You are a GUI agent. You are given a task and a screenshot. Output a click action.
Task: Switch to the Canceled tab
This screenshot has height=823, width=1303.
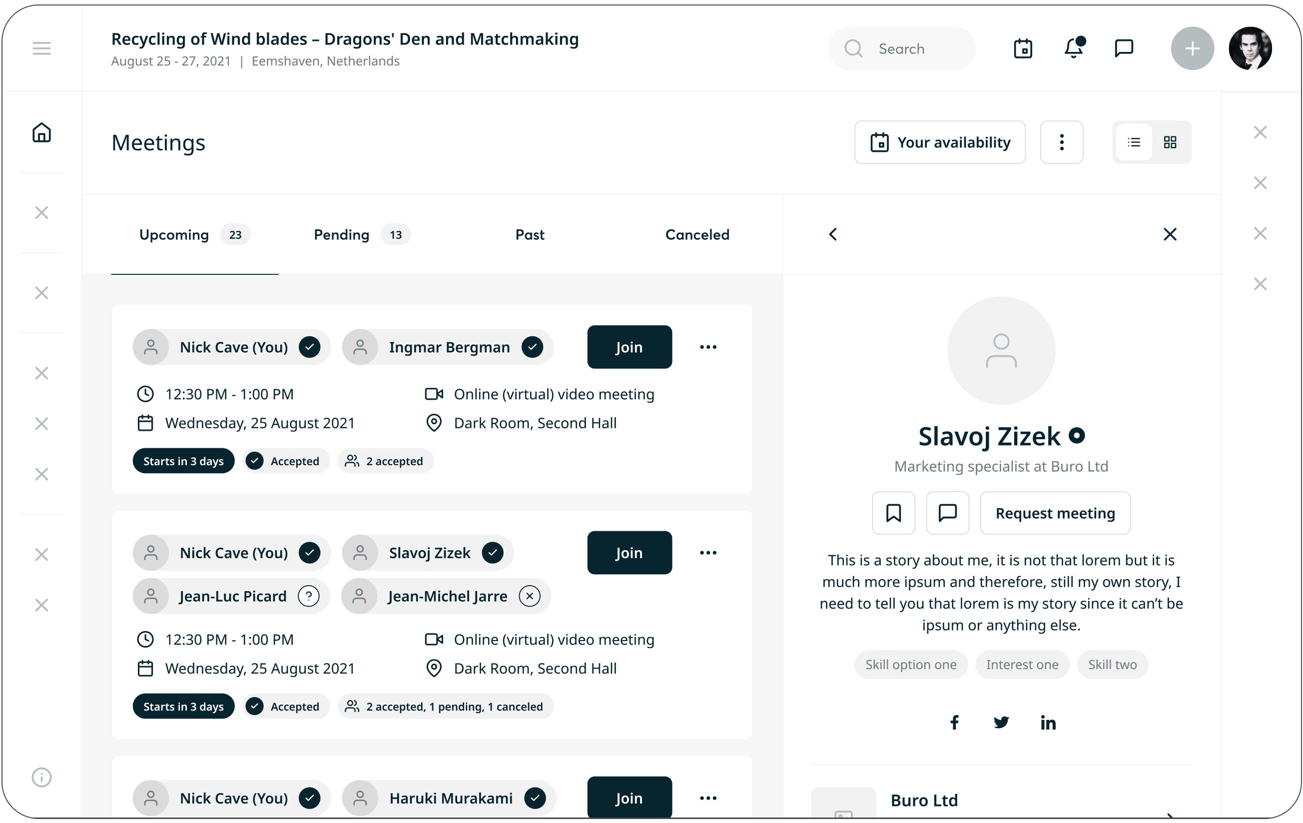(x=697, y=235)
